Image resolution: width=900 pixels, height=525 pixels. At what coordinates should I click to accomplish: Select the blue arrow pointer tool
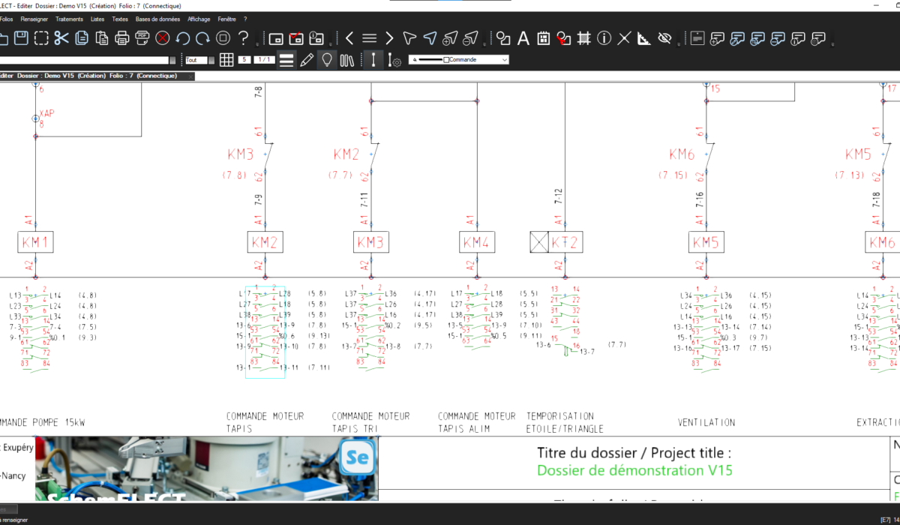click(430, 37)
